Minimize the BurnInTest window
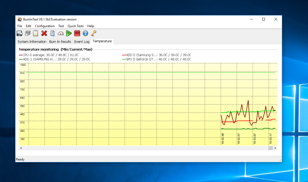 251,19
